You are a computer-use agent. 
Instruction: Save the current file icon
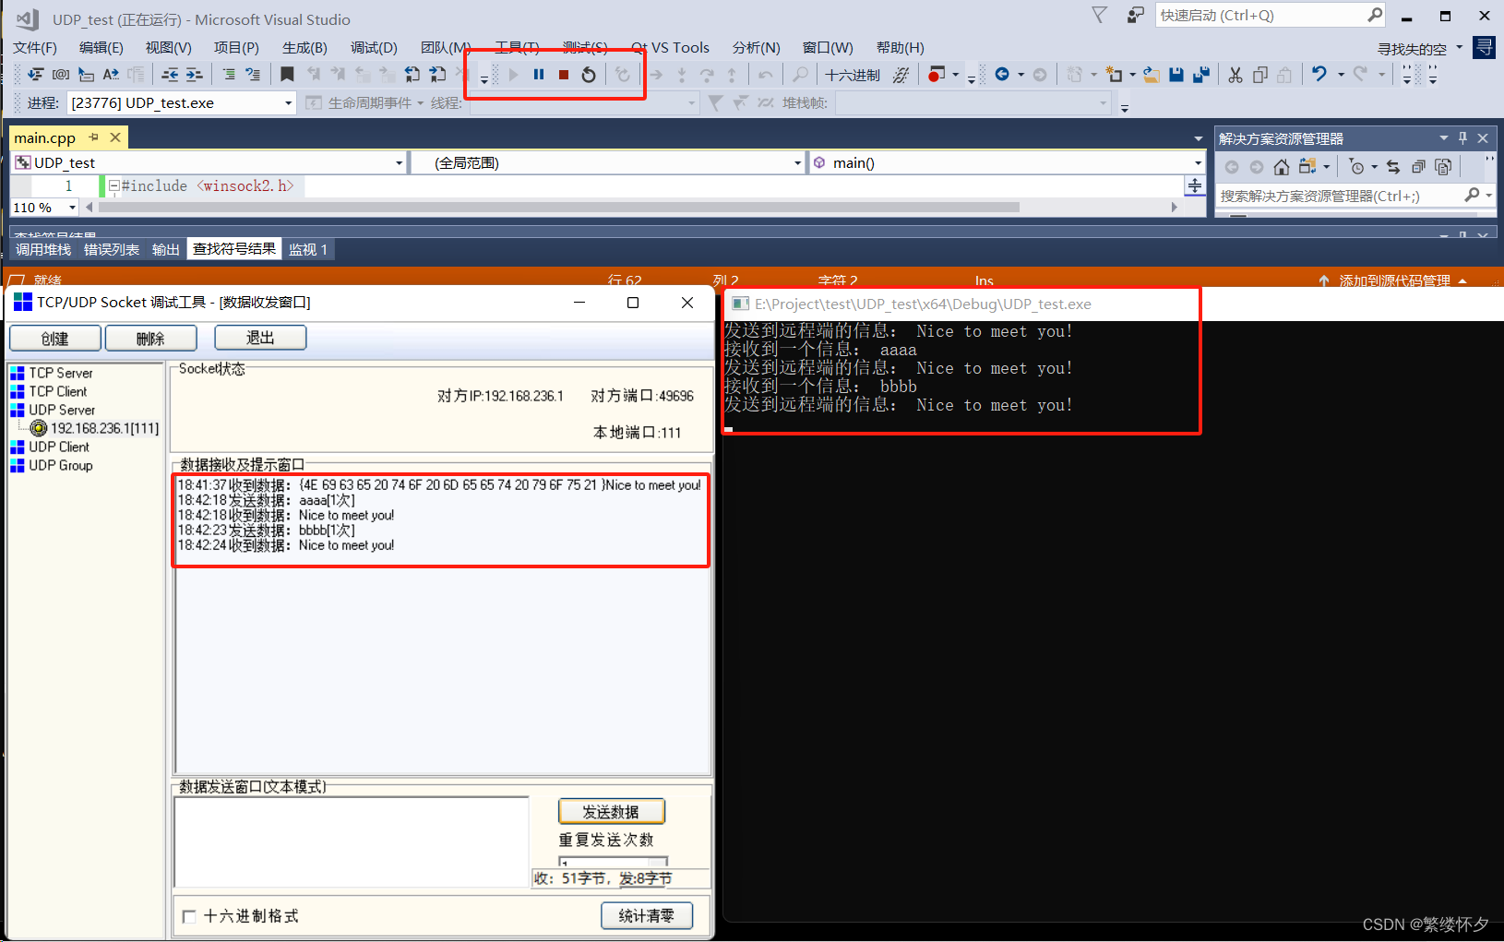[1176, 75]
